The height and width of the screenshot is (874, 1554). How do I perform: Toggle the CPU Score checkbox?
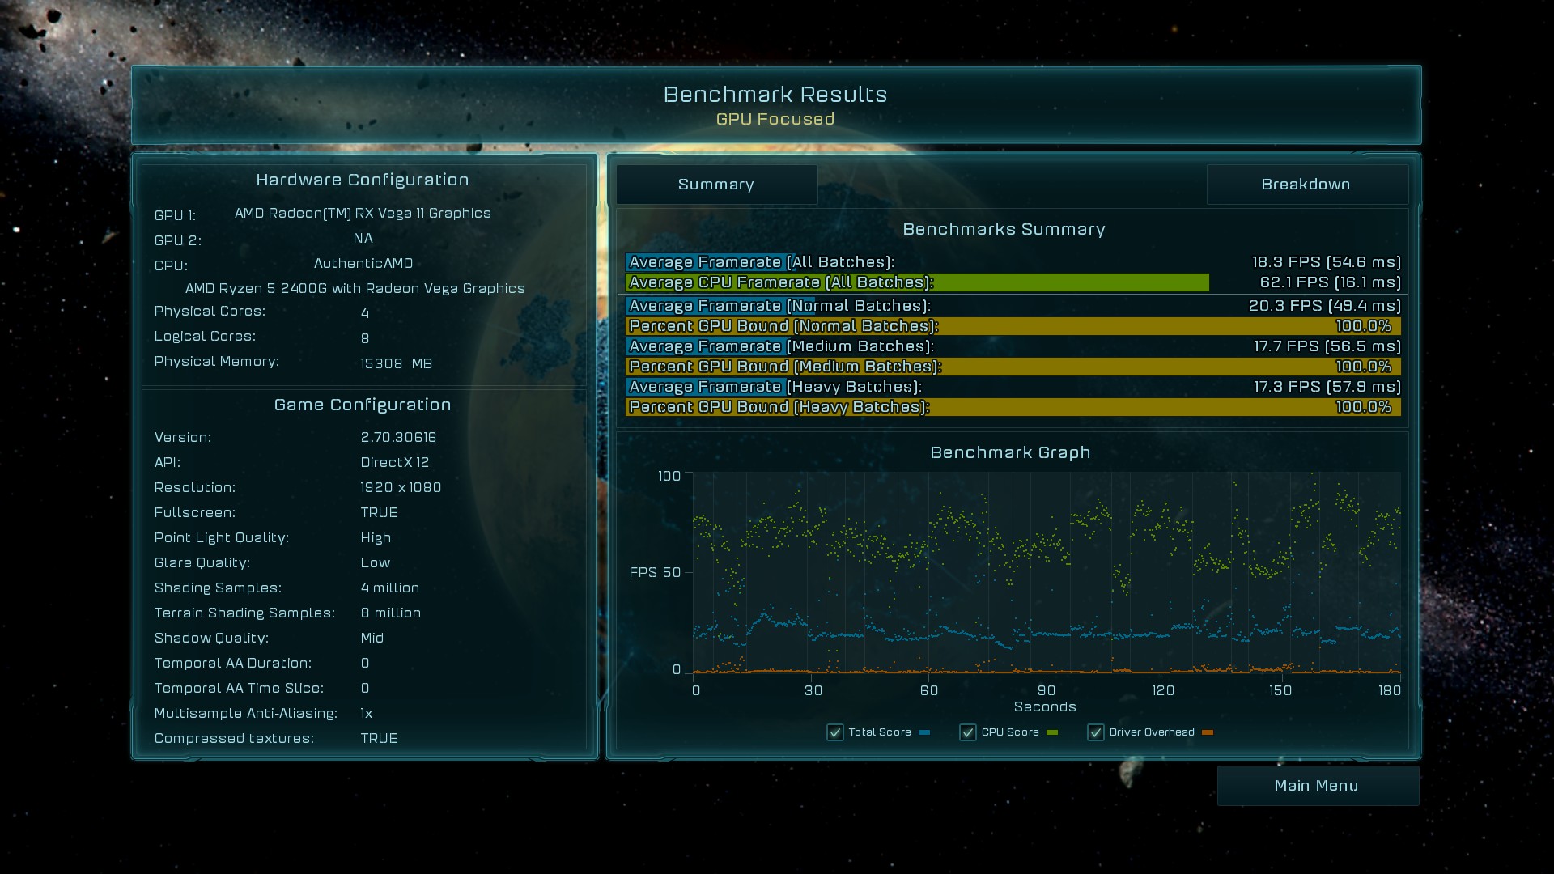pyautogui.click(x=967, y=732)
